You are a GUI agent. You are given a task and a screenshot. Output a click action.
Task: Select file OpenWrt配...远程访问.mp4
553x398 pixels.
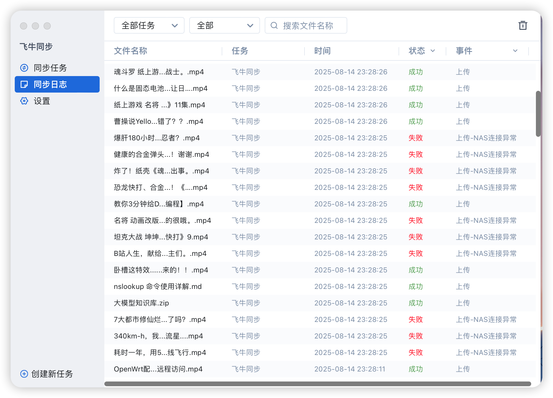pyautogui.click(x=158, y=369)
